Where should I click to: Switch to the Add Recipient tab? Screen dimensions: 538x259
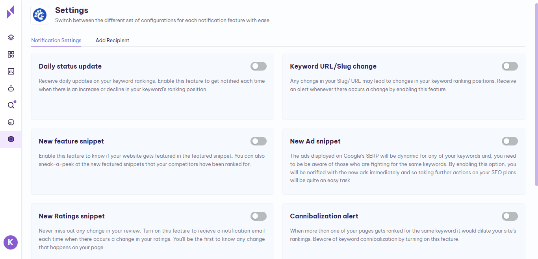[x=112, y=40]
